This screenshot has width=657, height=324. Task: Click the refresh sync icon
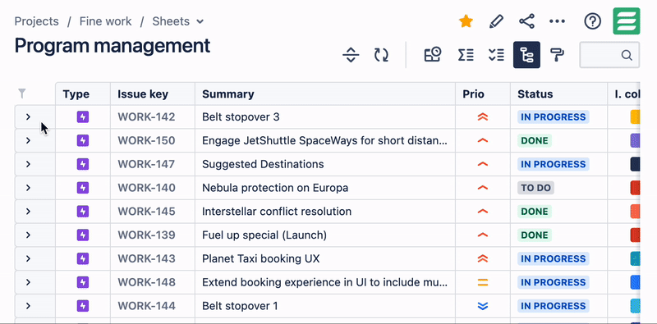[381, 55]
